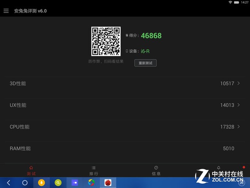
Task: Tap the QR code image
Action: pyautogui.click(x=106, y=42)
